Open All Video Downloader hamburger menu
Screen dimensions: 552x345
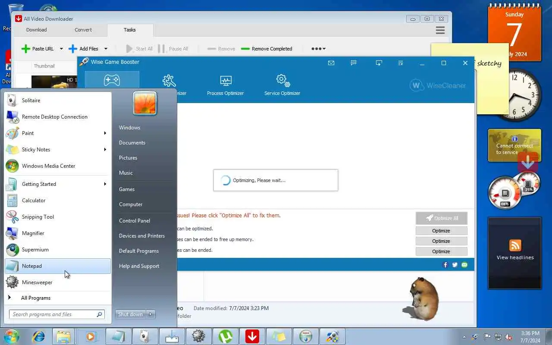[440, 30]
